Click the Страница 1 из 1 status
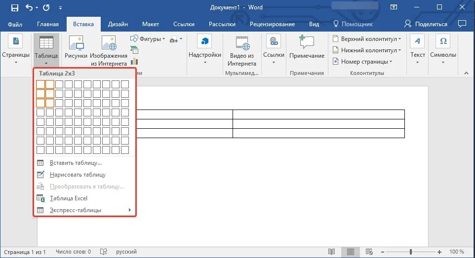 25,252
